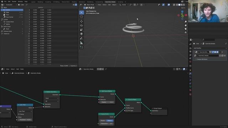Click the pan hand gizmo in viewport
The image size is (228, 128).
[186, 25]
